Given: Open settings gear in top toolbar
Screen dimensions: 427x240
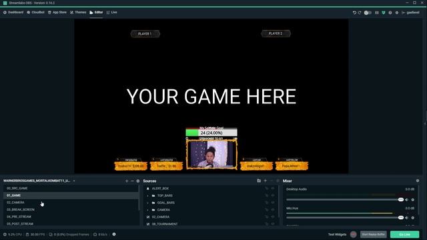Looking at the screenshot, I should coord(397,13).
